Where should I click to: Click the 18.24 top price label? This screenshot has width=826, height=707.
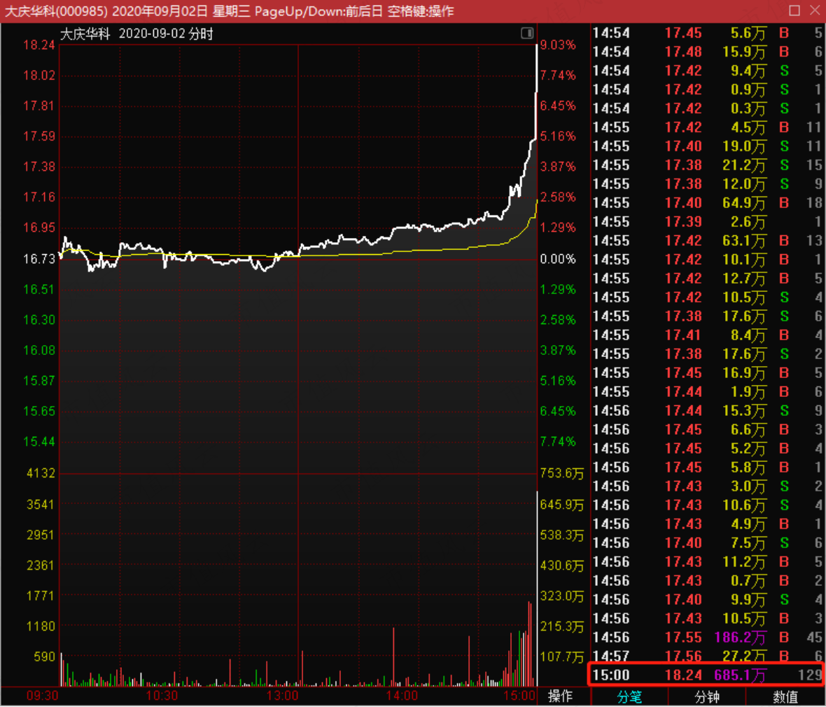tap(39, 45)
